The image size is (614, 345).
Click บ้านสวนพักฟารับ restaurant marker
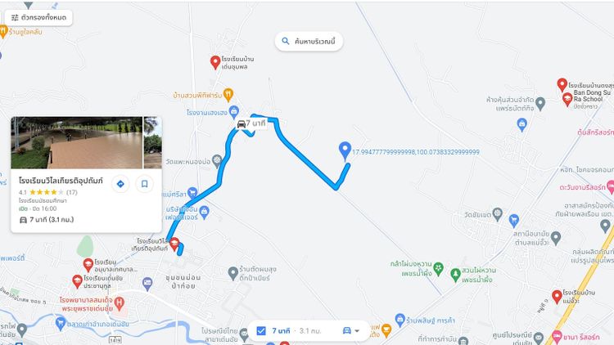pos(228,94)
